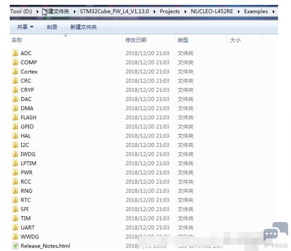Select the Cortex folder icon
Screen dimensions: 291x251
[15, 71]
